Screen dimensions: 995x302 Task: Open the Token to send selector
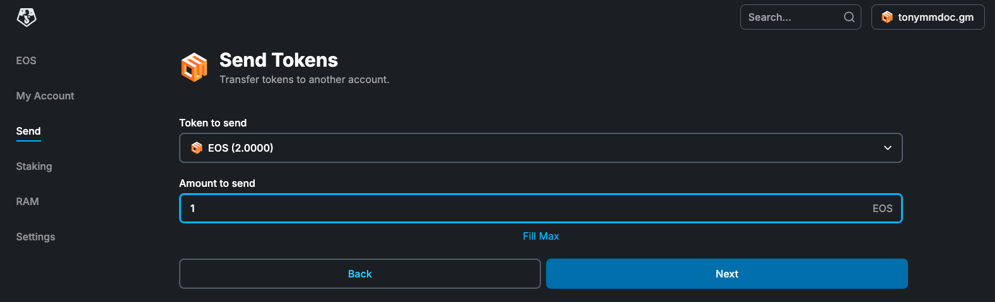(x=541, y=148)
